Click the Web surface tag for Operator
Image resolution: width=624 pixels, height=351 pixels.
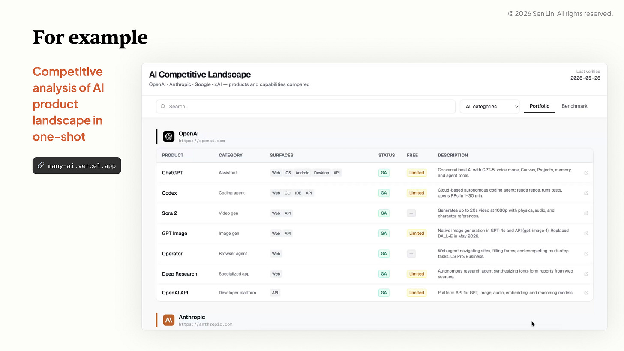pos(276,254)
